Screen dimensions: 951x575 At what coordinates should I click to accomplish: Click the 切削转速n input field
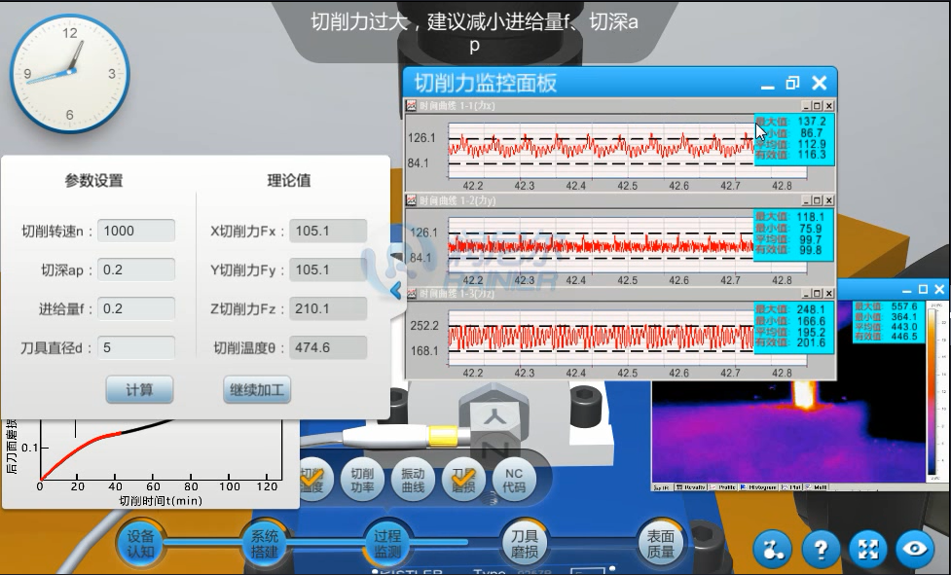(136, 231)
